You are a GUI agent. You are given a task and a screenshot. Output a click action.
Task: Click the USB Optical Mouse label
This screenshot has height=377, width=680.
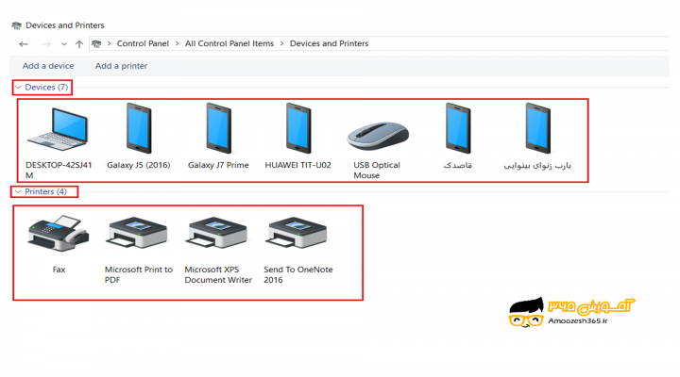[377, 170]
